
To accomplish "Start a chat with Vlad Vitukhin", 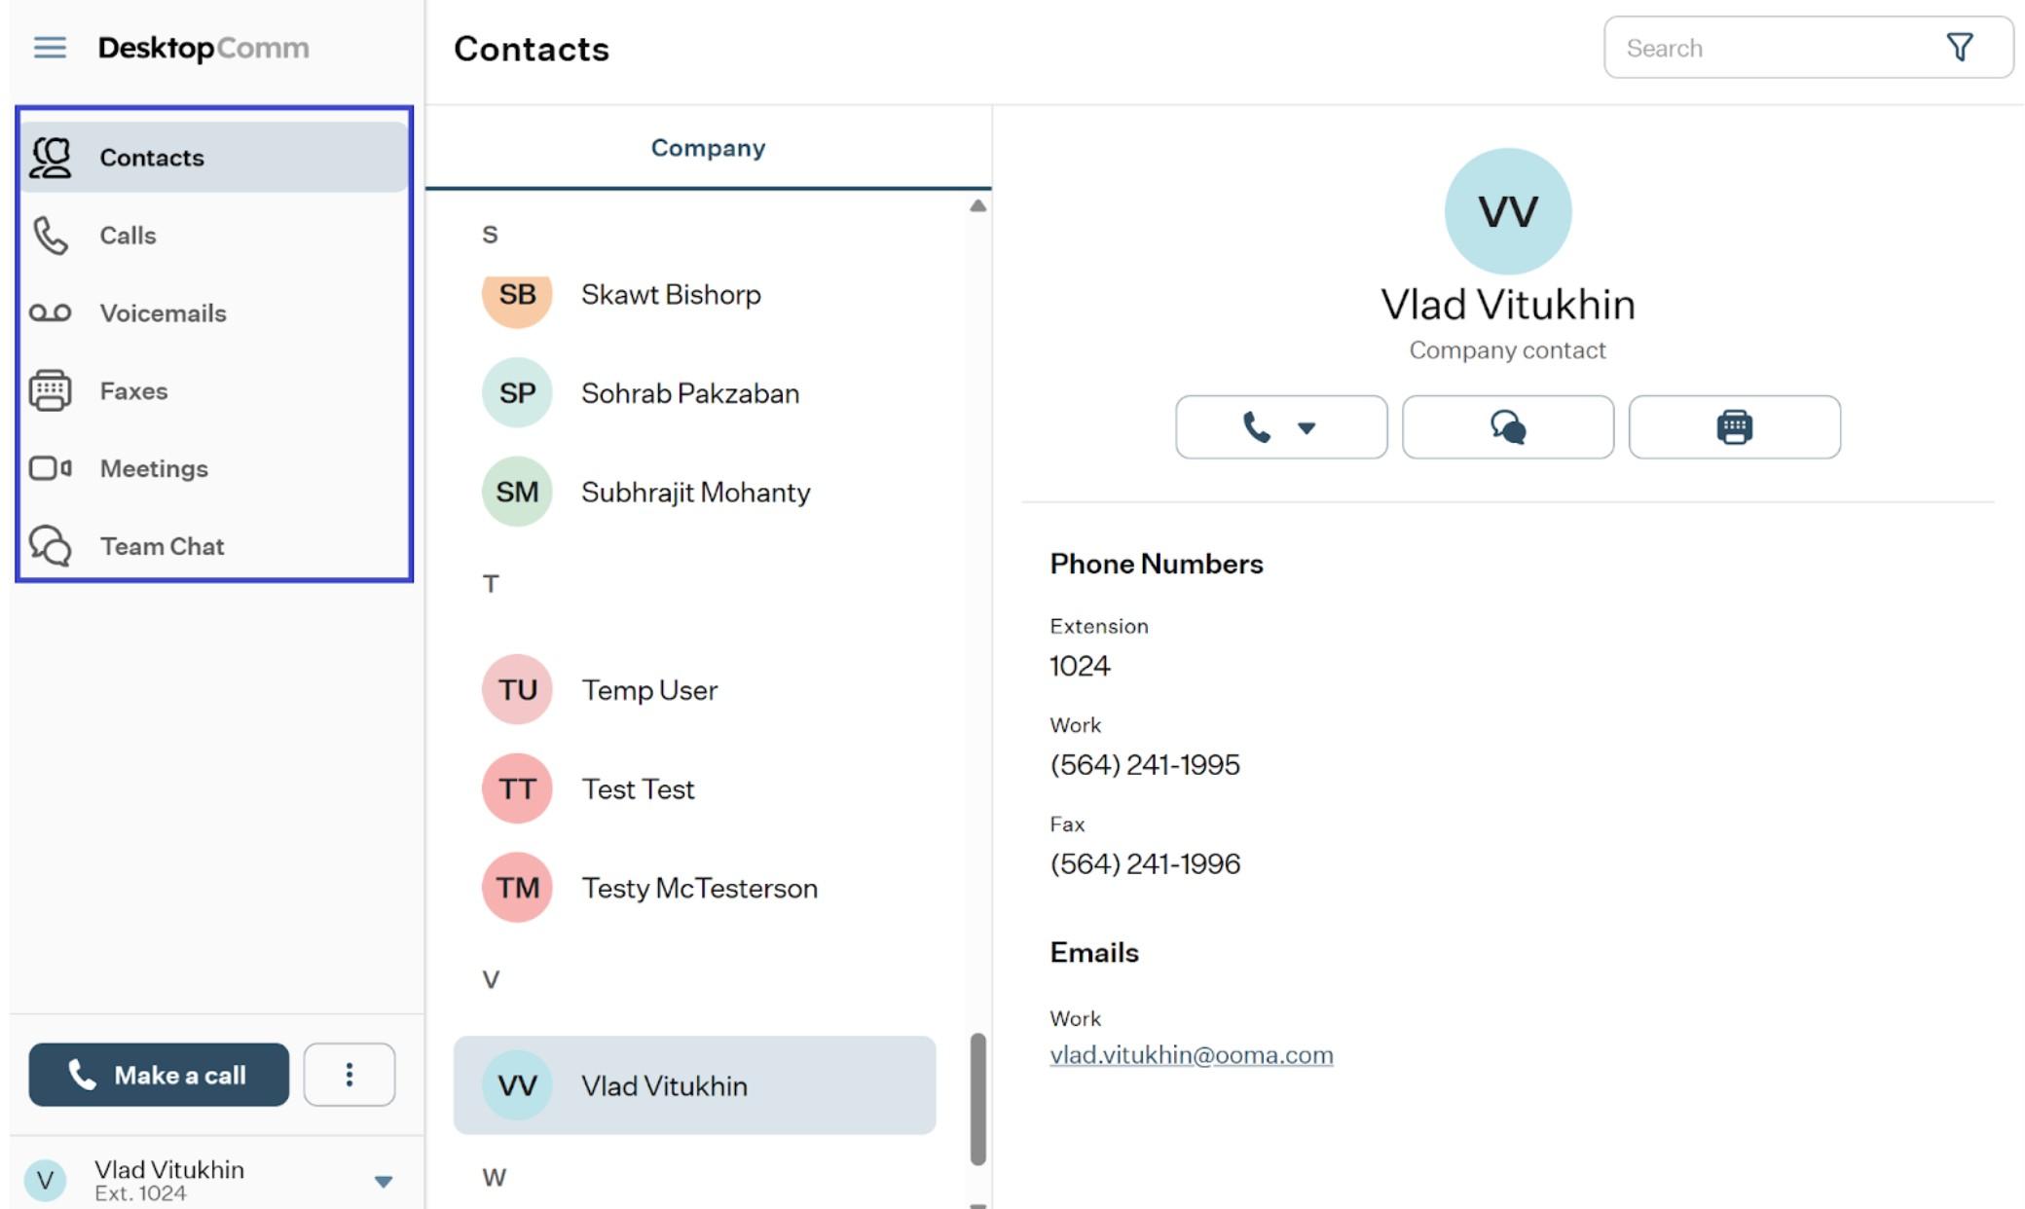I will click(x=1507, y=426).
